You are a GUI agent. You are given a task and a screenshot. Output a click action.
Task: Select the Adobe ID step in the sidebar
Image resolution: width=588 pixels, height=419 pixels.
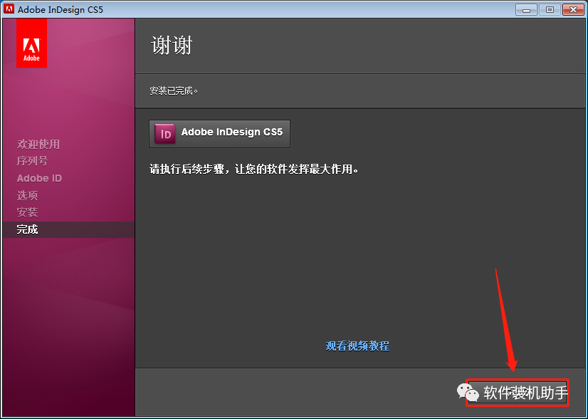tap(39, 178)
